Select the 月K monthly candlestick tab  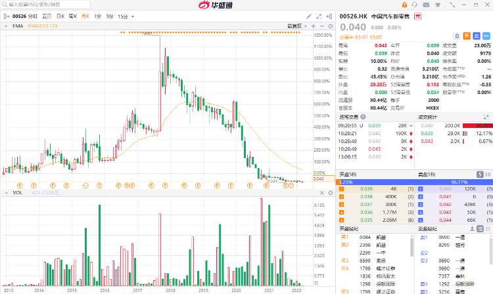click(85, 16)
